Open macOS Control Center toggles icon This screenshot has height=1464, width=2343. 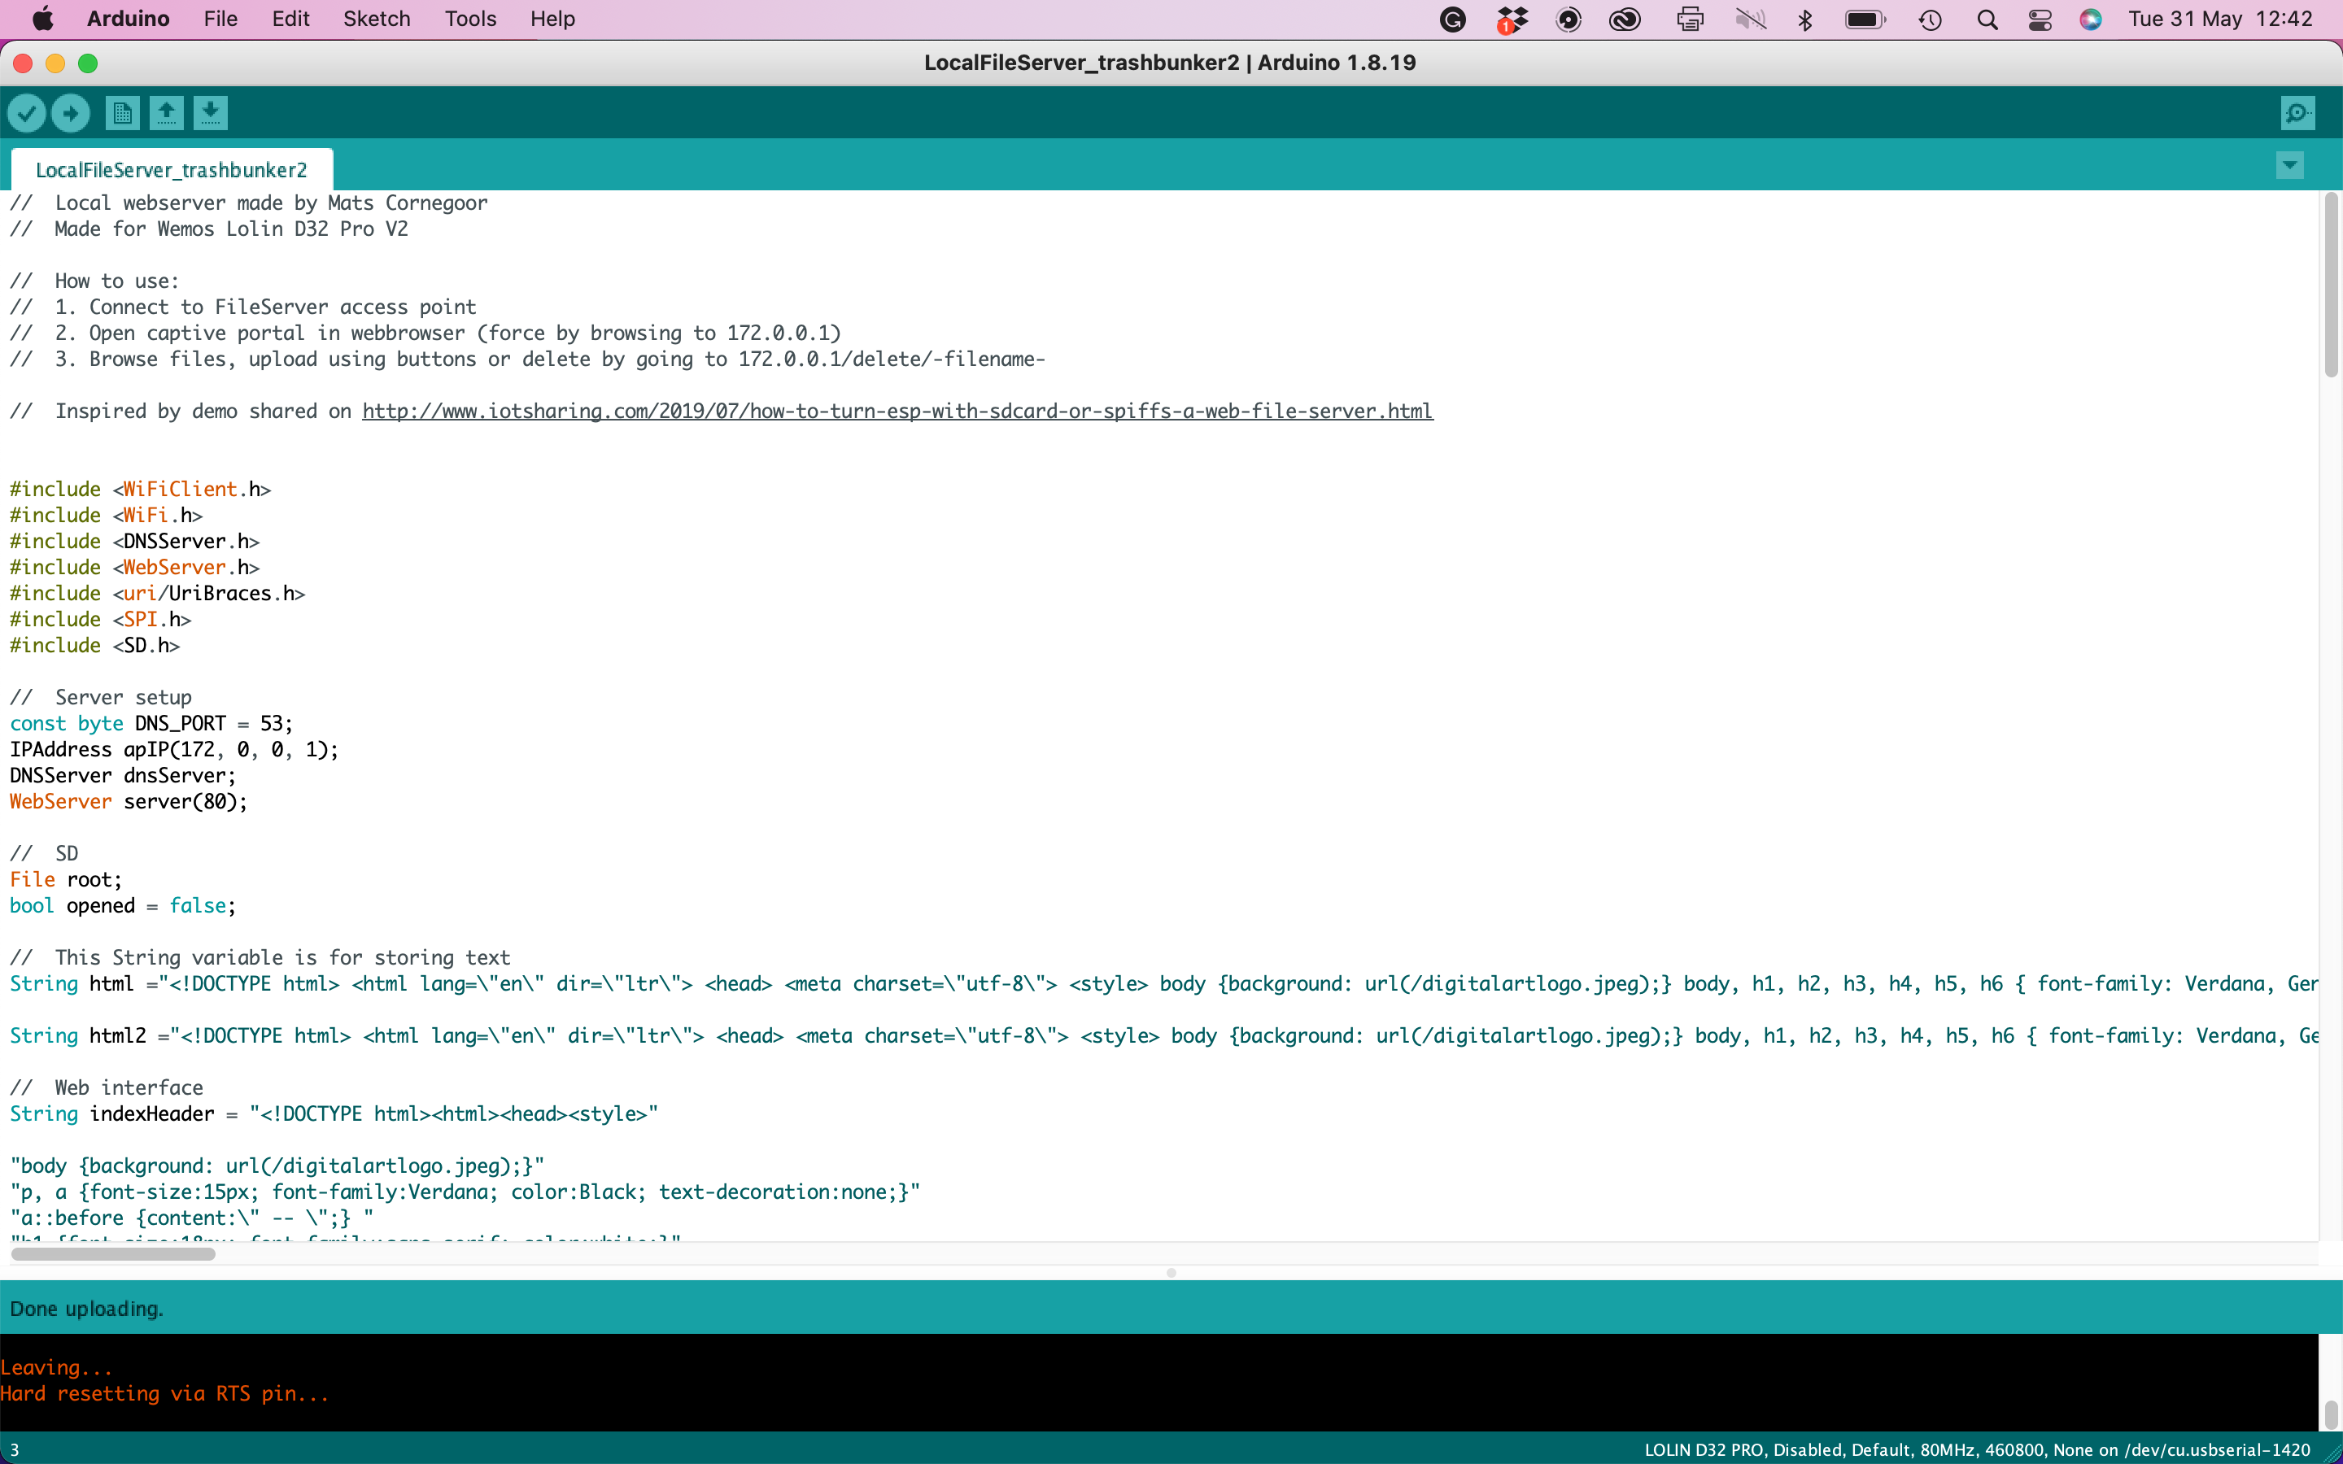2040,20
